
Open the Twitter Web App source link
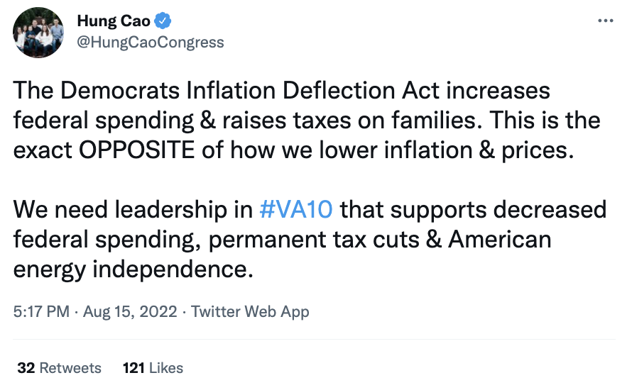click(250, 311)
